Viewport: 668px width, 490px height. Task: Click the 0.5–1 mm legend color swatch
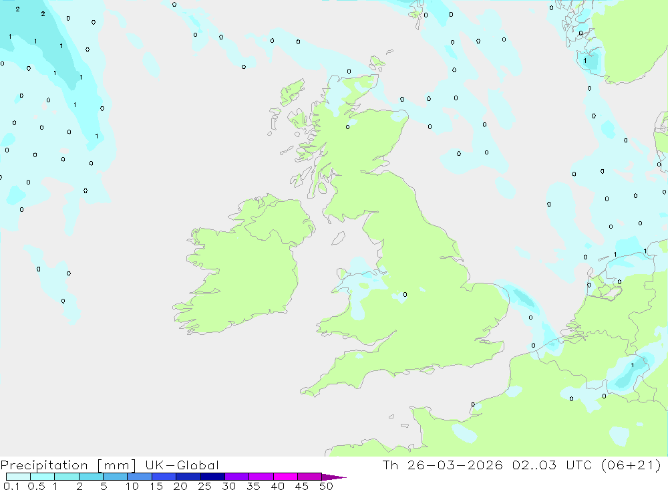coord(42,477)
